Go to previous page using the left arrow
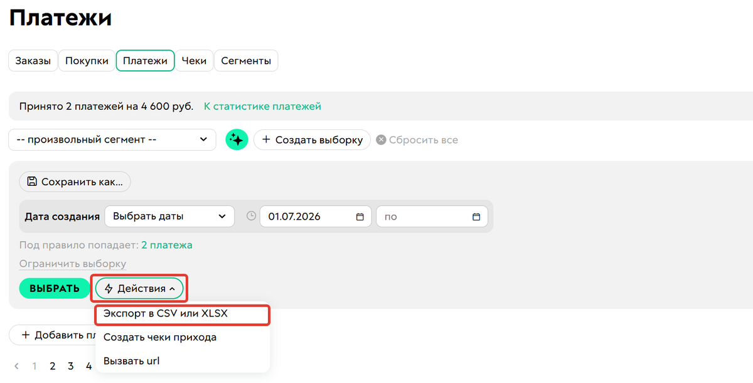This screenshot has height=383, width=753. 17,366
